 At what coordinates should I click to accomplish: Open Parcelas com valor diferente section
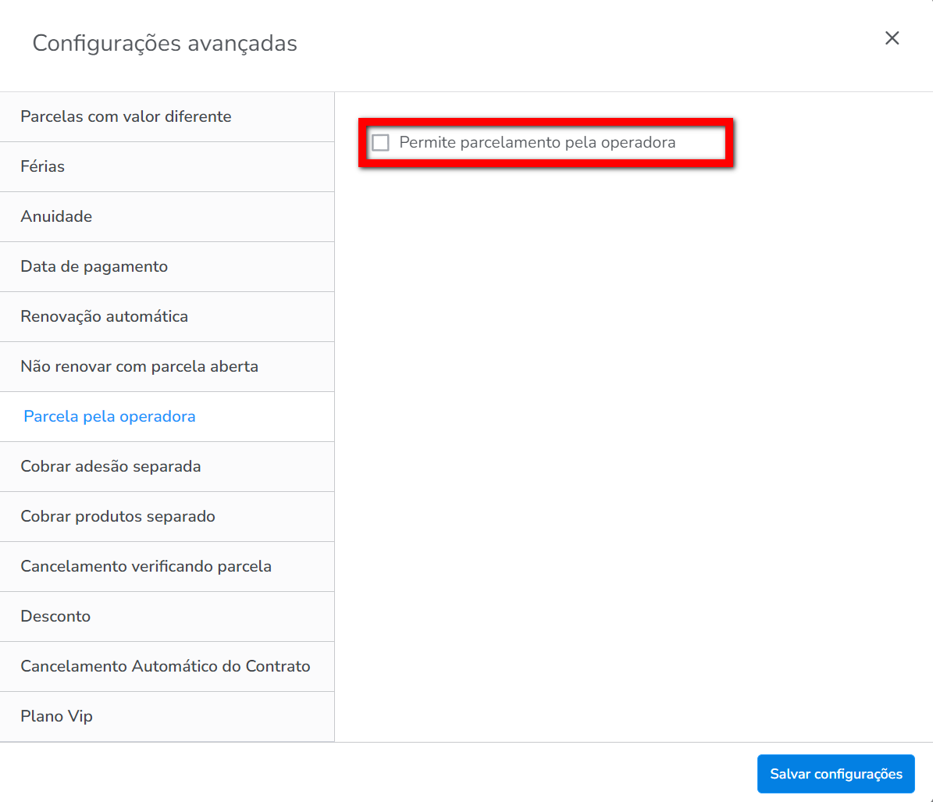pos(126,116)
